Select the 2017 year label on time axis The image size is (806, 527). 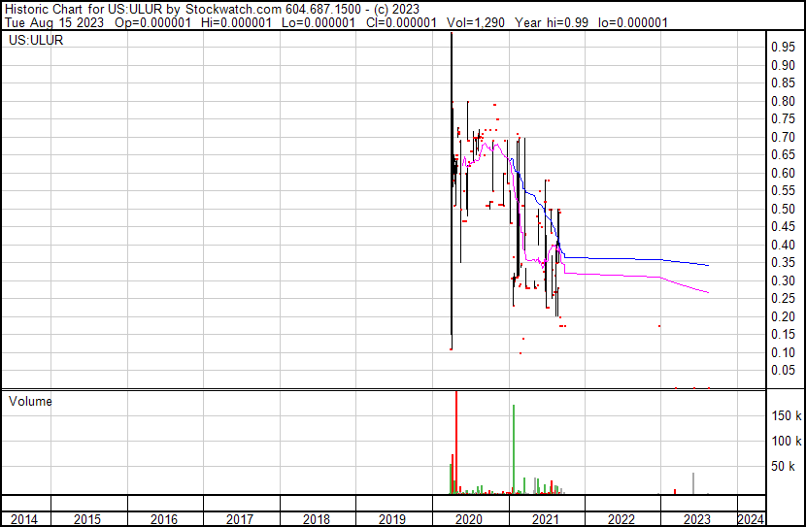click(240, 519)
